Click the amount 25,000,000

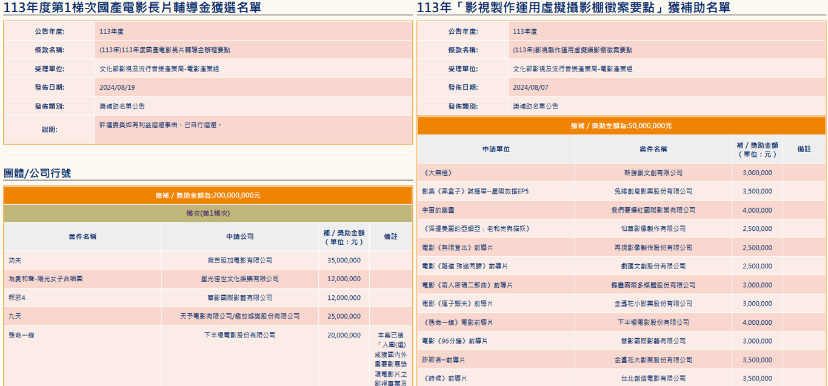344,316
